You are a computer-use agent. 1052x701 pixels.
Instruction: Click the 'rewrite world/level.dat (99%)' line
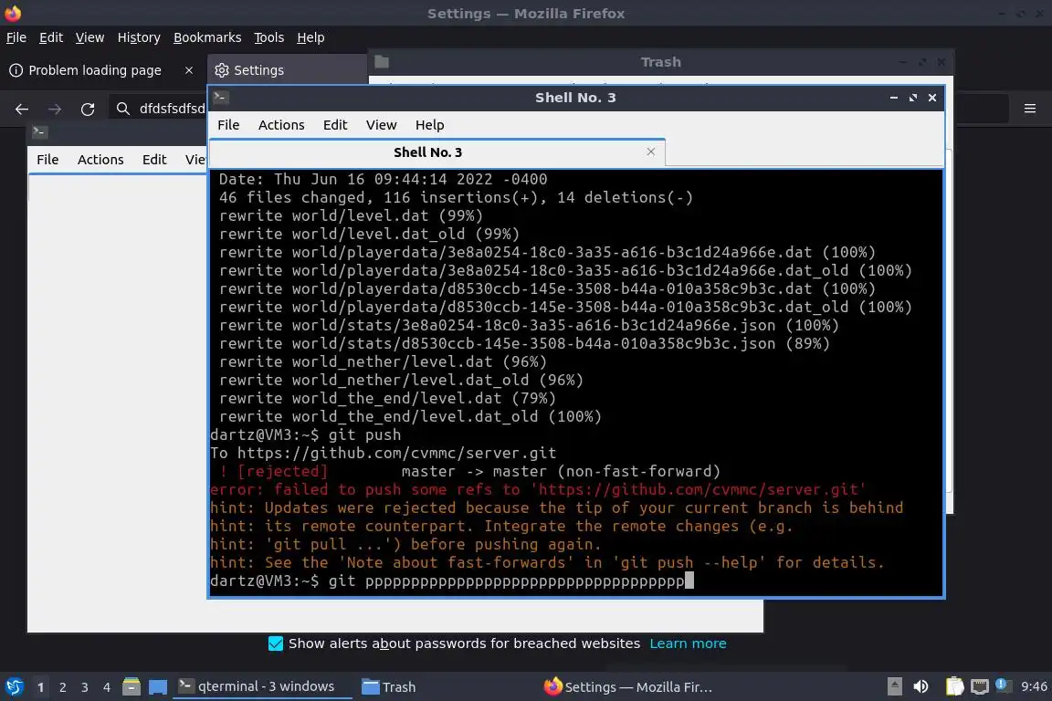(351, 216)
